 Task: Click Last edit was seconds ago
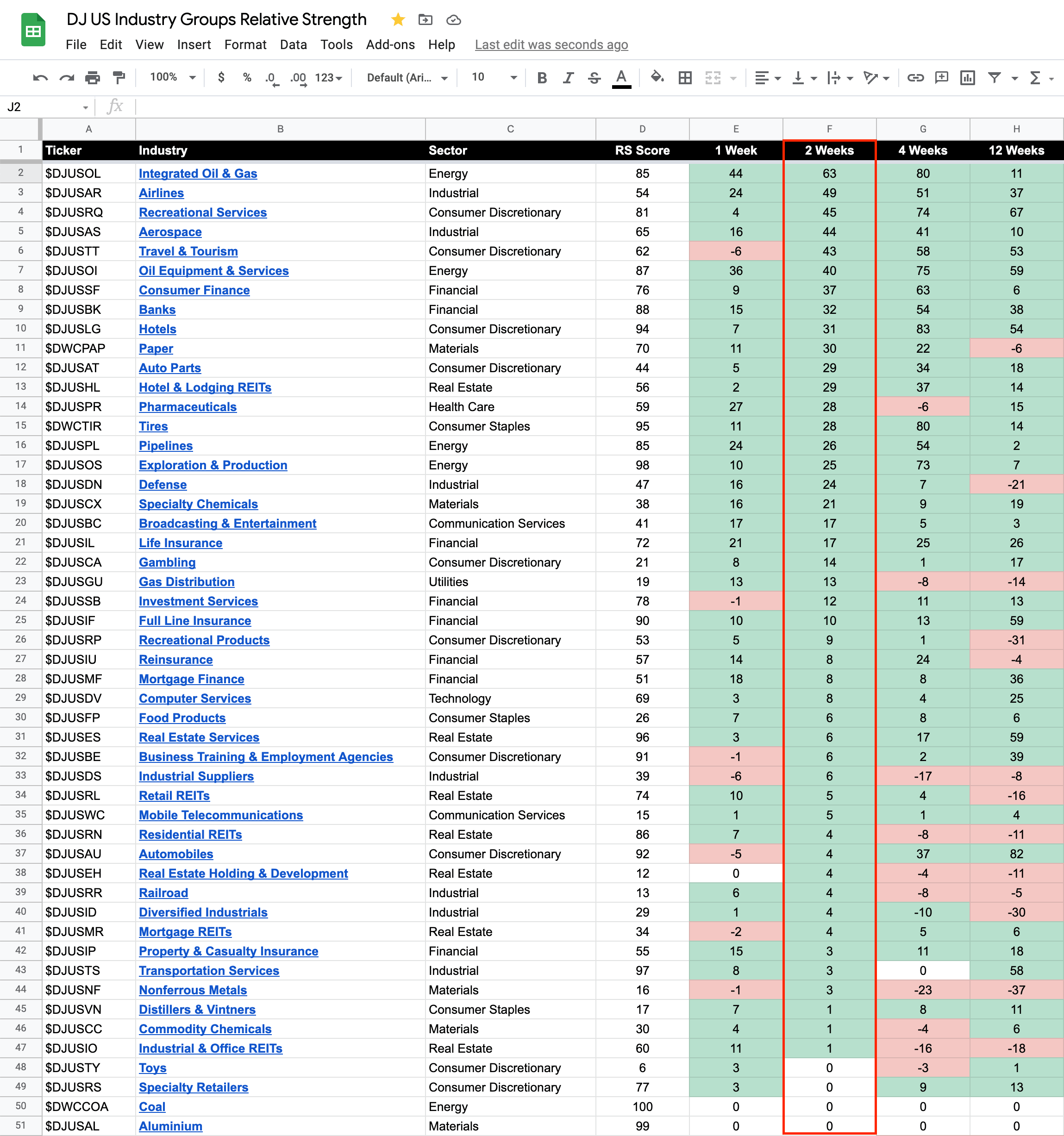click(551, 44)
